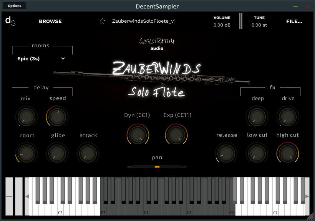Click the DecentSampler ds logo
The width and height of the screenshot is (315, 221).
(10, 21)
